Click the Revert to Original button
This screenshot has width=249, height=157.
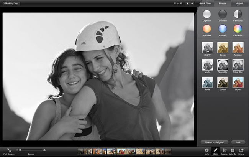[x=214, y=142]
